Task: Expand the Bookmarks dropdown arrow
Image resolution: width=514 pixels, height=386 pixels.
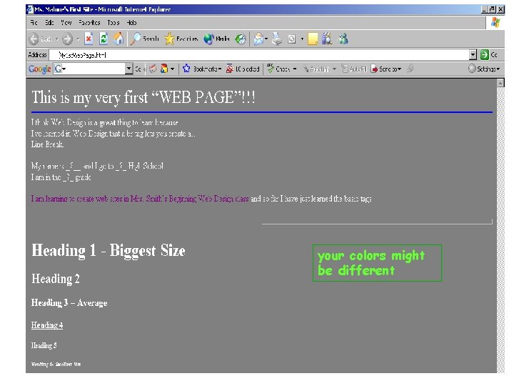Action: (x=220, y=69)
